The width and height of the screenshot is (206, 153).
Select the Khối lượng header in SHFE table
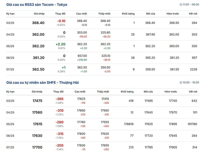(127, 92)
